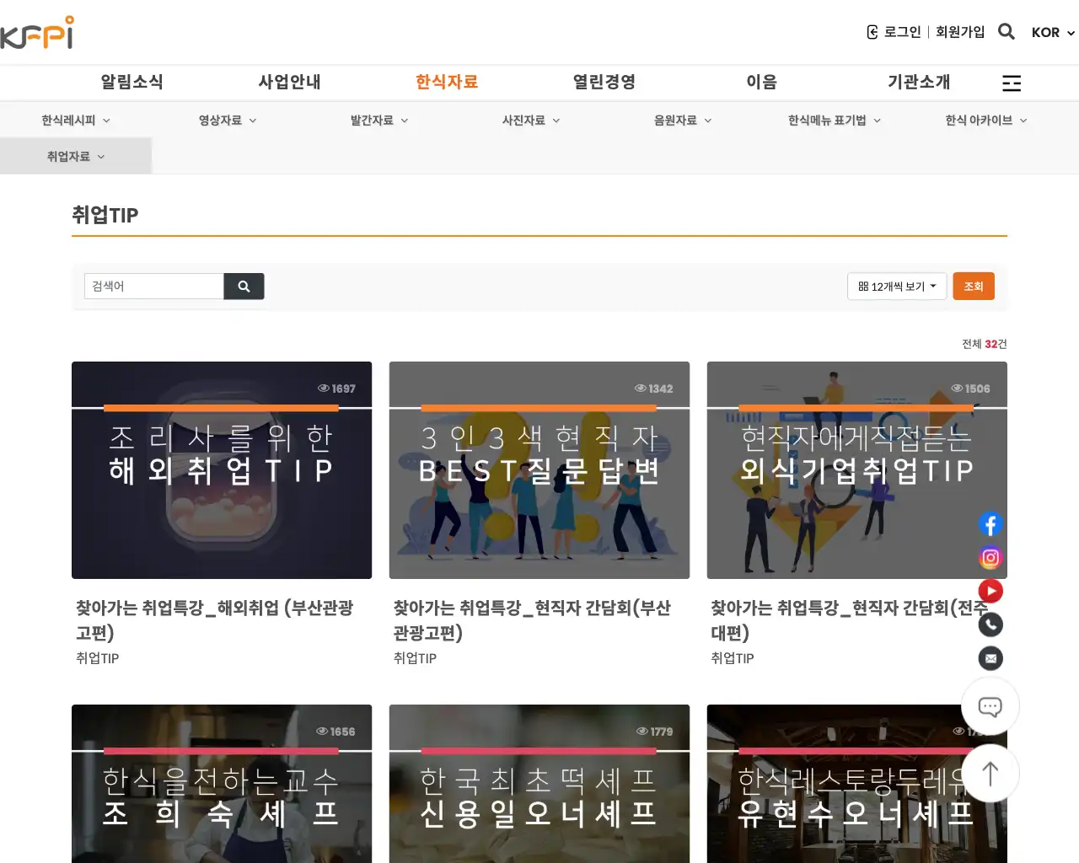Open the YouTube channel icon
The image size is (1079, 863).
[990, 591]
